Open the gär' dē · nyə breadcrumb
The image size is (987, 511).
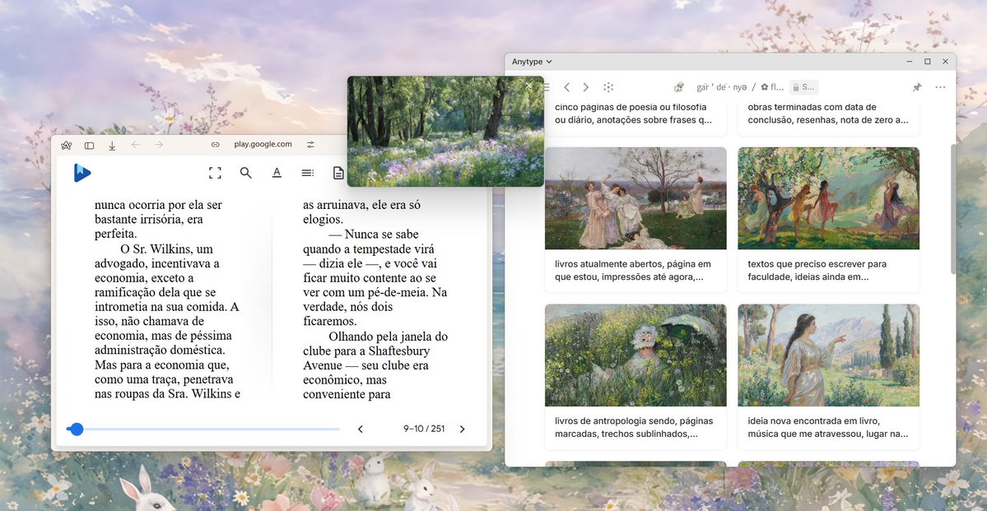pos(721,87)
